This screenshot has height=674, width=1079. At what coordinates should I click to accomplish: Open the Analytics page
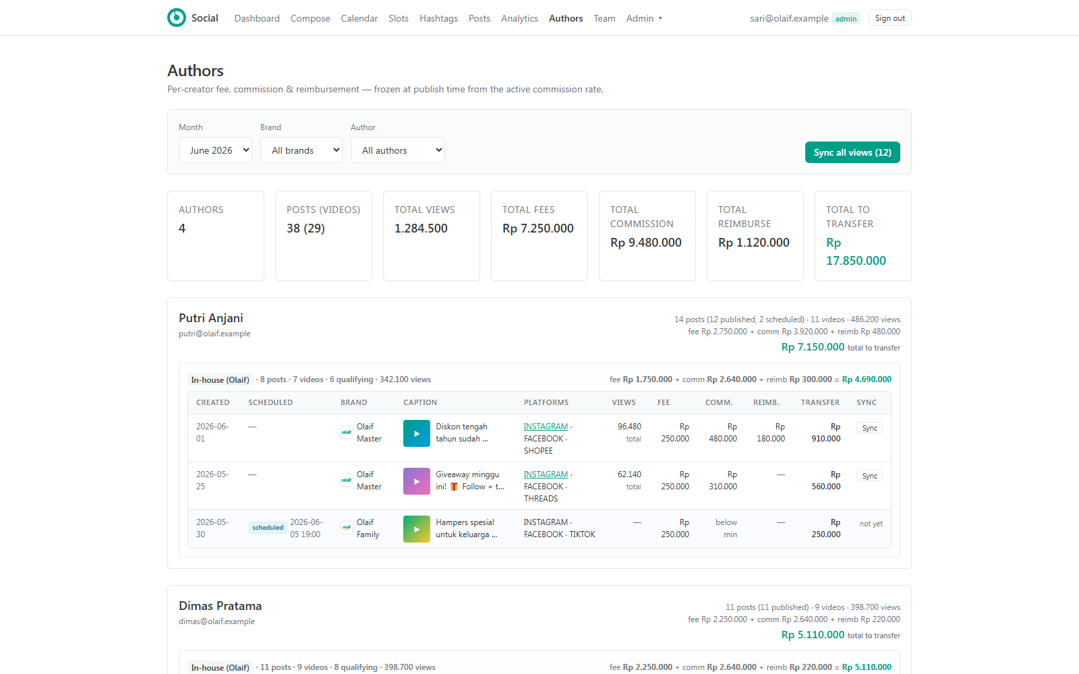(x=519, y=18)
